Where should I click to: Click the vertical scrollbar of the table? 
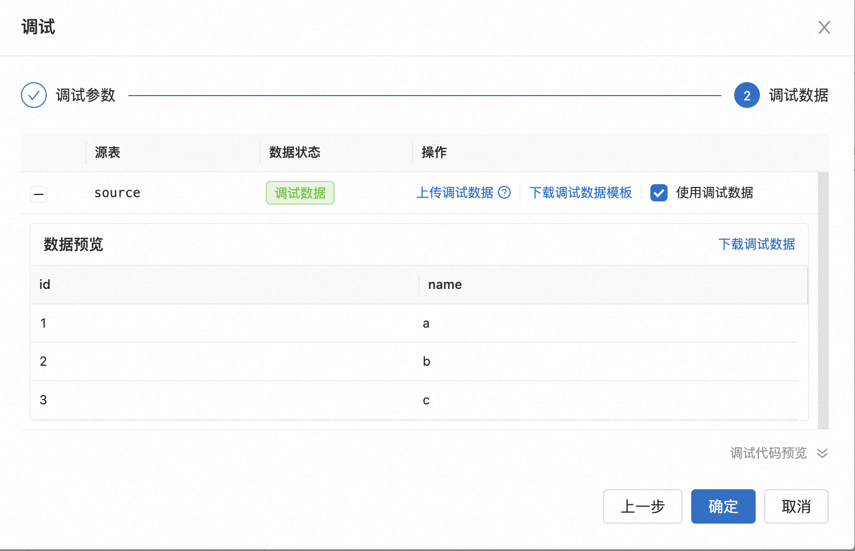point(823,301)
